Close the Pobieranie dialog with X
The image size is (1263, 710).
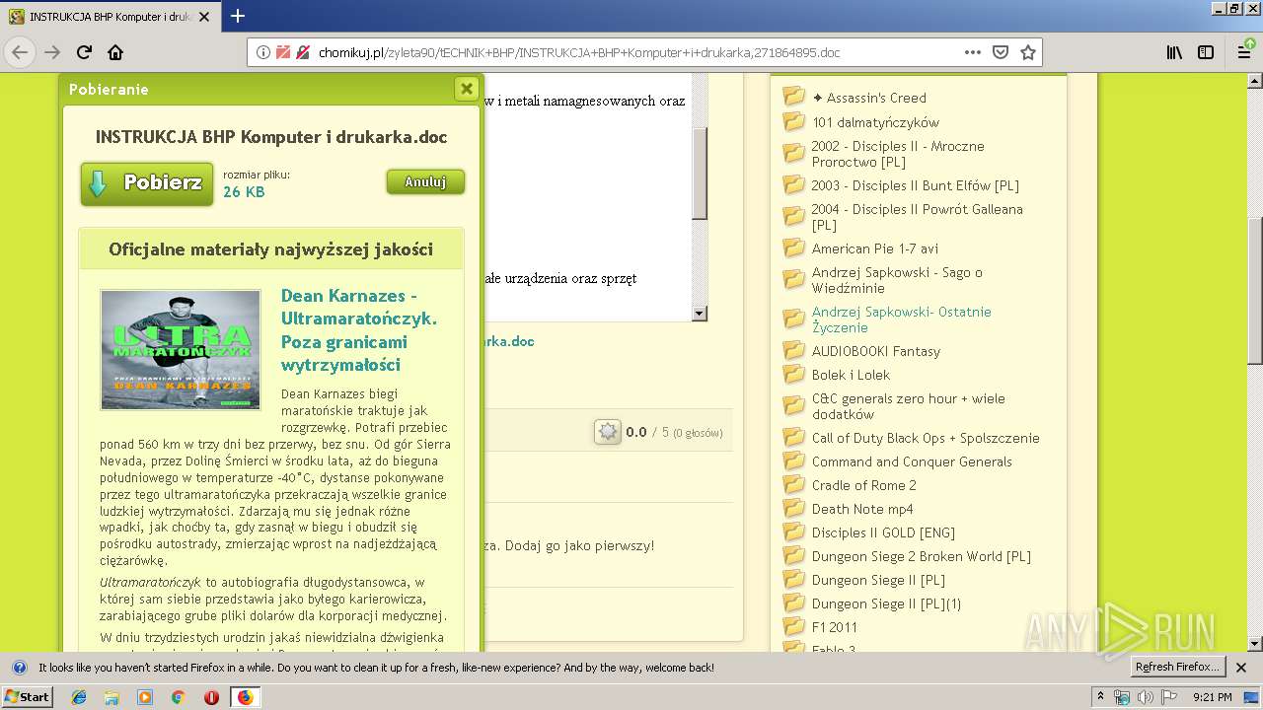click(x=467, y=89)
